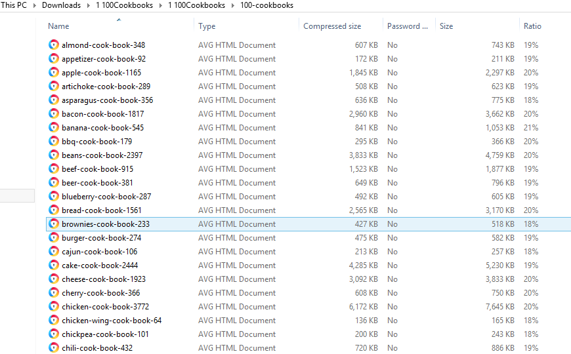The height and width of the screenshot is (354, 571).
Task: Click the appetizer-cook-book-92 file icon
Action: (54, 58)
